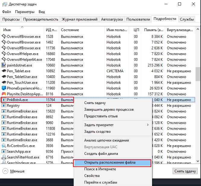Screen dimensions: 201x186
Task: Collapse view with the Меньше arrow icon
Action: pos(5,171)
